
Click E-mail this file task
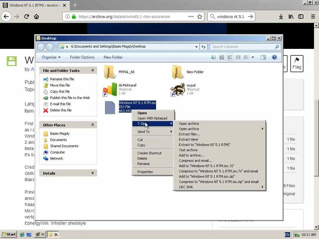[60, 104]
